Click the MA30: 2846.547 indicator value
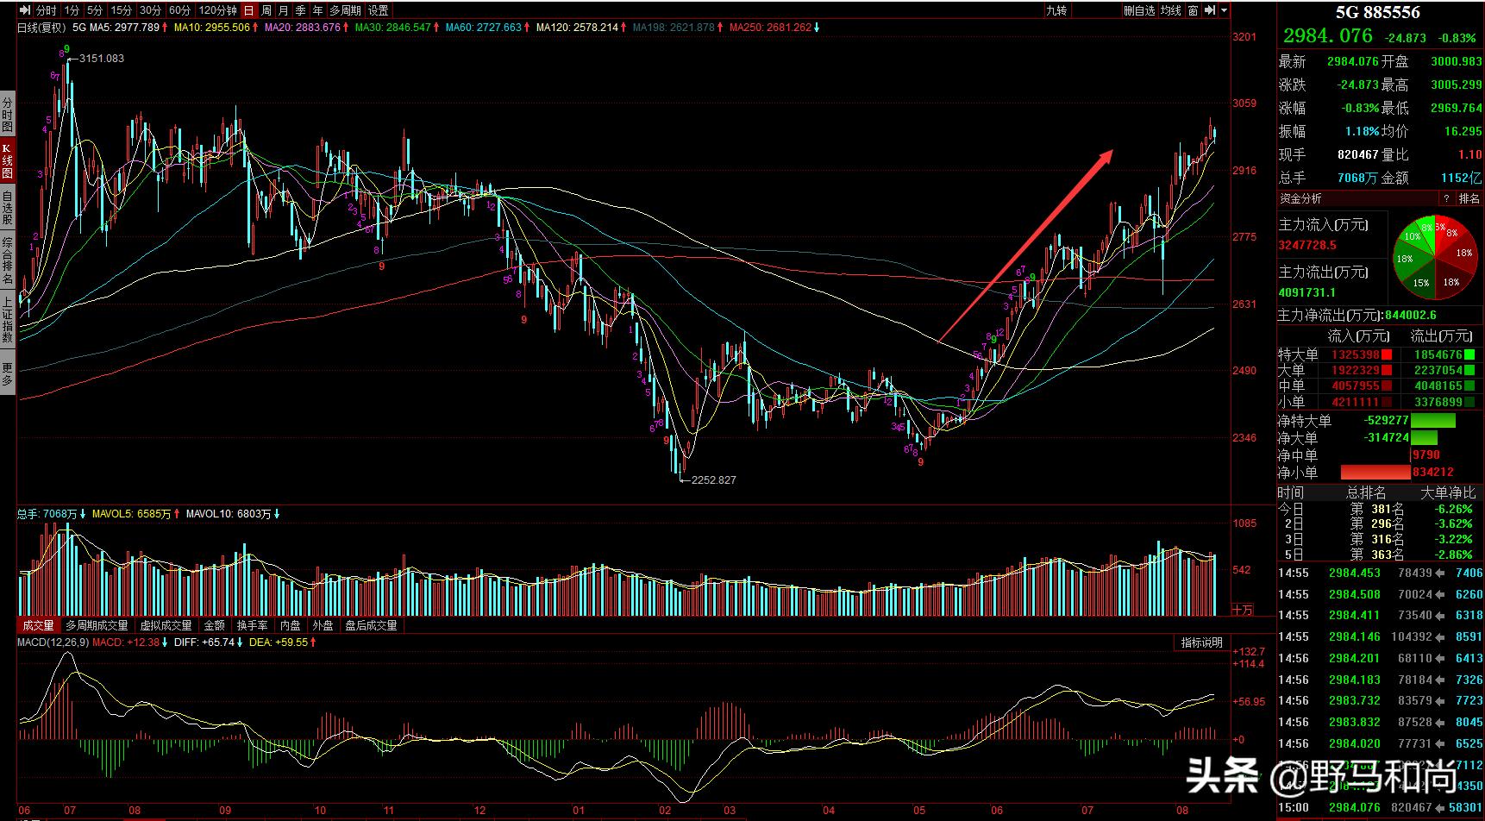 392,28
